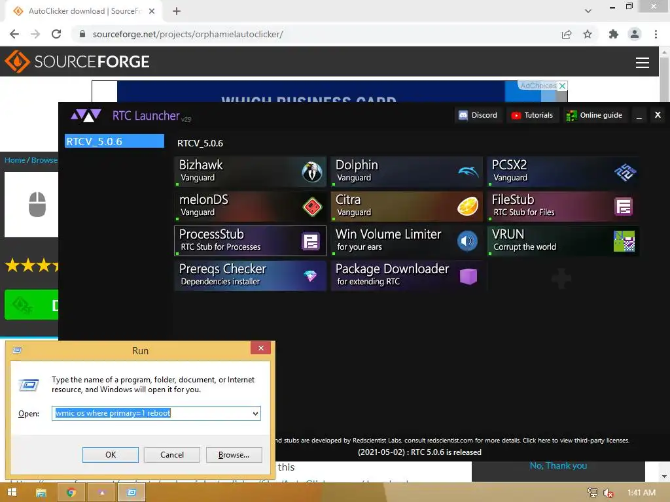The image size is (670, 502).
Task: Share this page icon in address bar
Action: click(x=567, y=34)
